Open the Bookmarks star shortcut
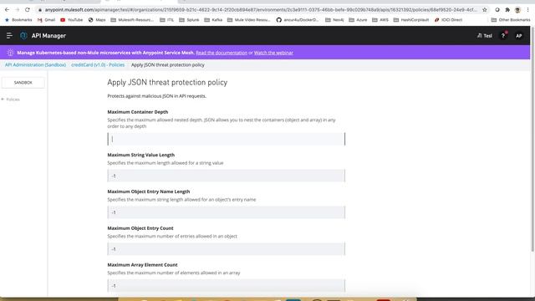 [x=18, y=20]
